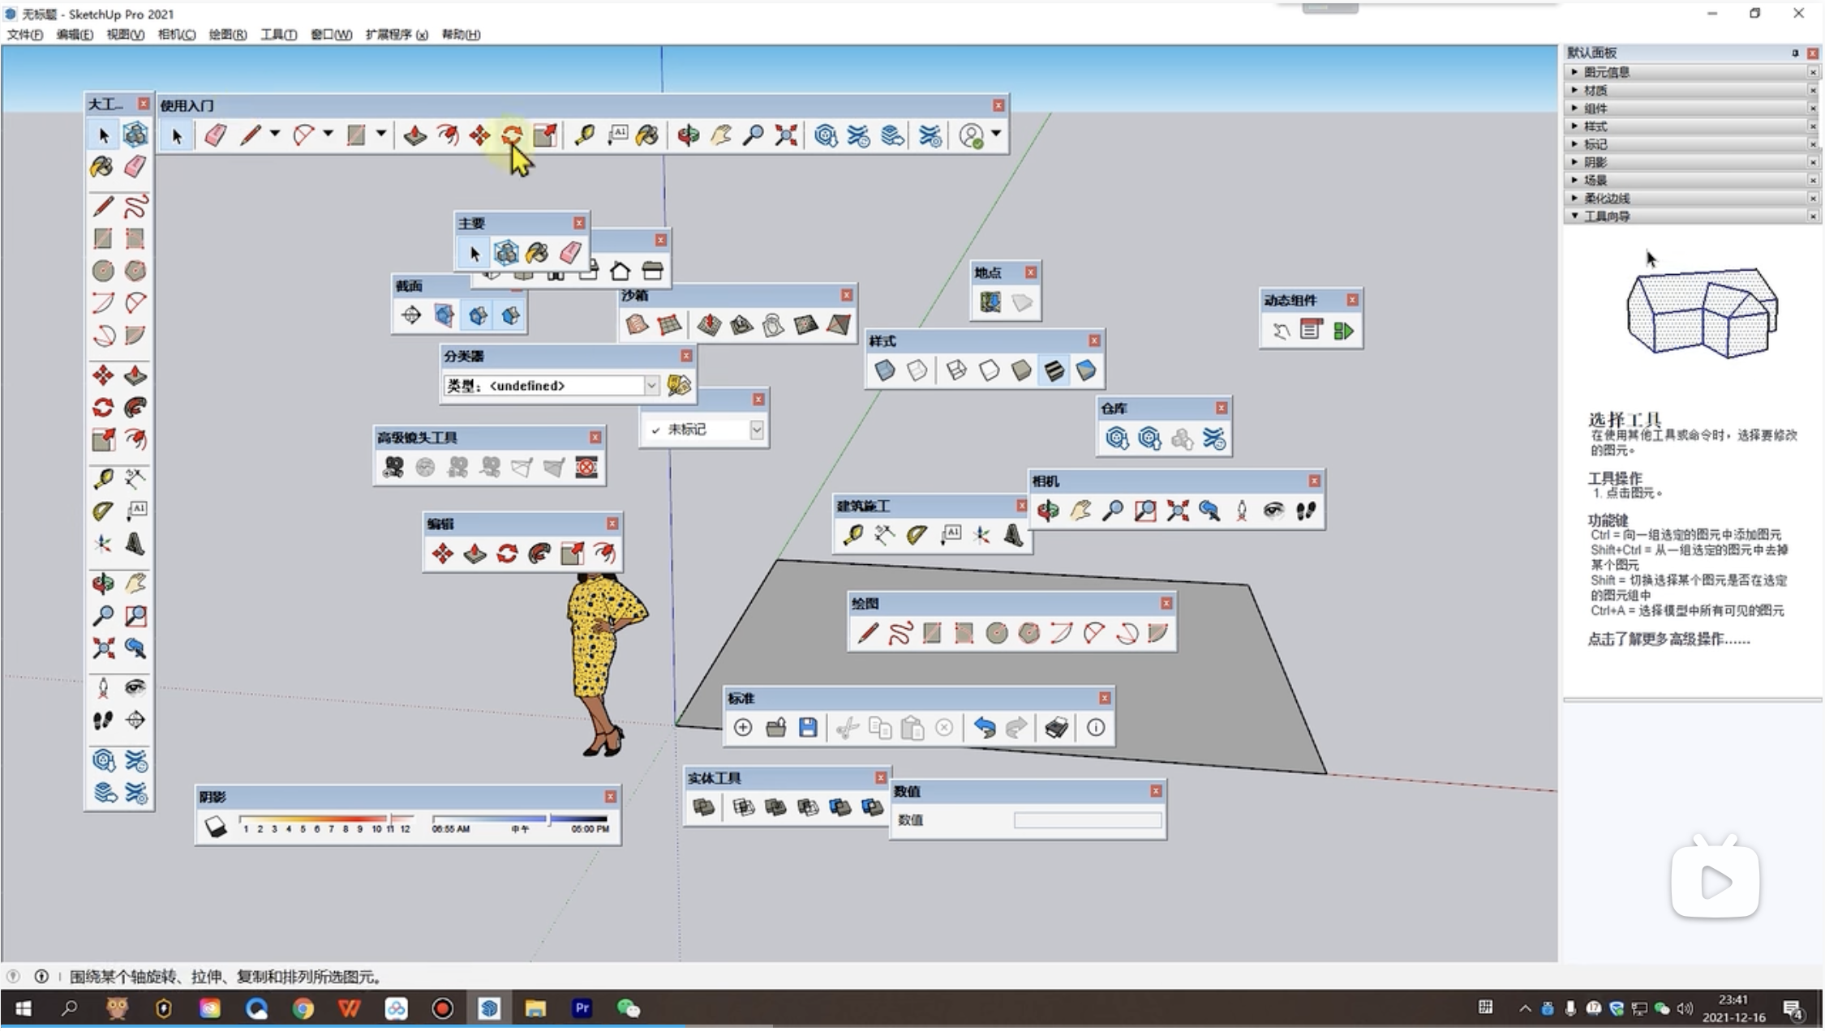1825x1031 pixels.
Task: Collapse the 工具向导 panel section
Action: pyautogui.click(x=1606, y=216)
